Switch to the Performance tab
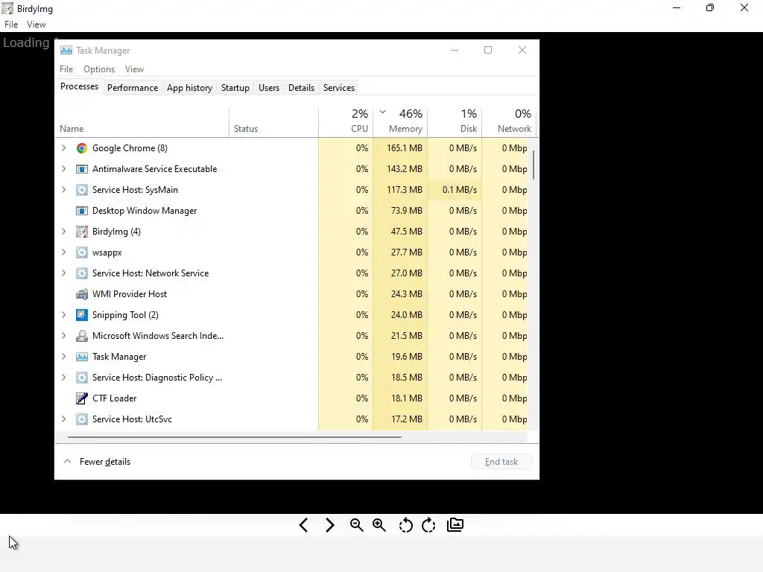Image resolution: width=763 pixels, height=572 pixels. pos(133,88)
